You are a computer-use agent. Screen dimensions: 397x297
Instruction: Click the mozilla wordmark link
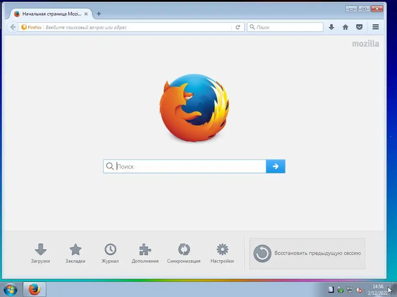366,44
